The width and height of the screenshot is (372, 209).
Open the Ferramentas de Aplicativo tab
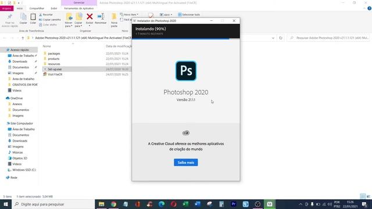[x=79, y=8]
